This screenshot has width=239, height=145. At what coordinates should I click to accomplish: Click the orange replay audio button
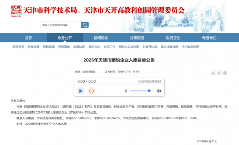point(92,91)
